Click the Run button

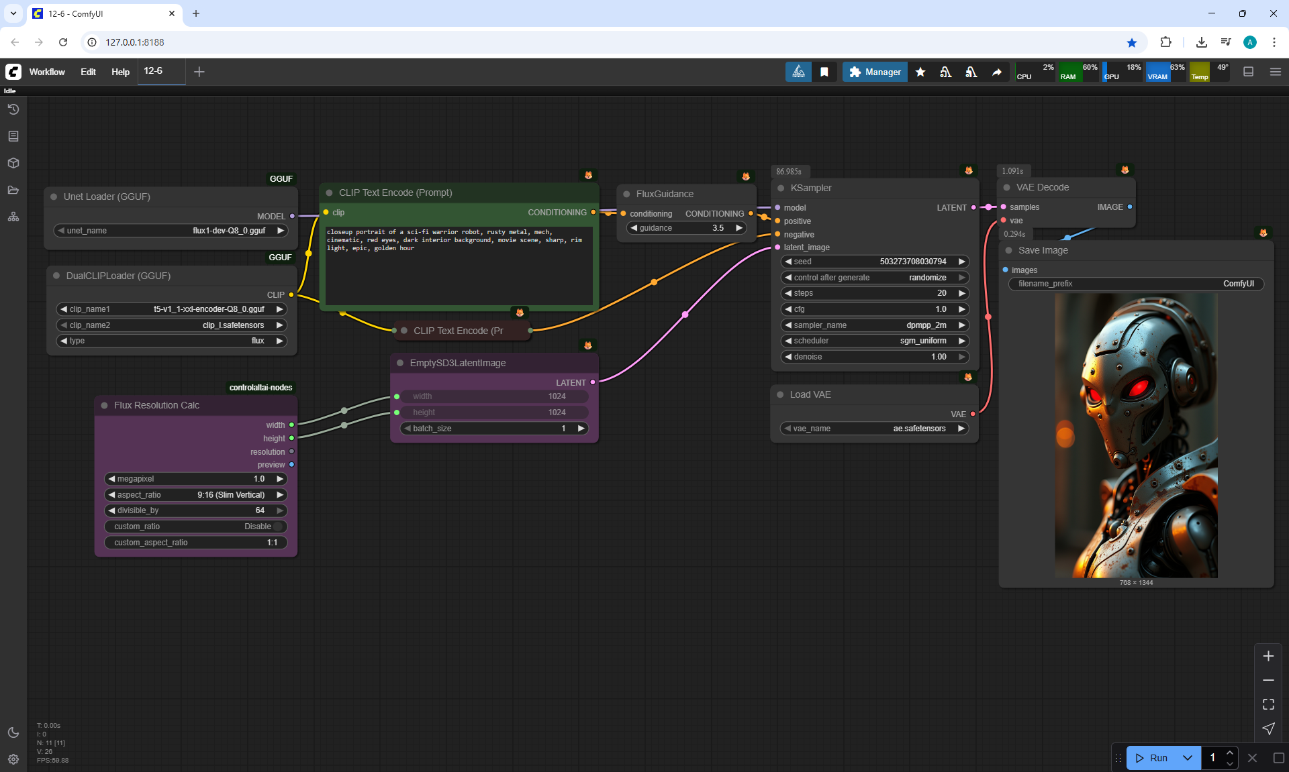[1153, 758]
